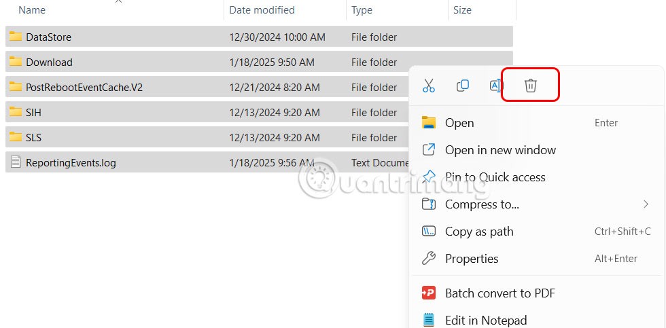Click the Cut scissors icon

pos(428,86)
